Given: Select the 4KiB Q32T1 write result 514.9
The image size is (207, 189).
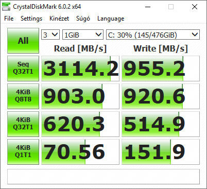Looking at the screenshot, I should point(161,124).
